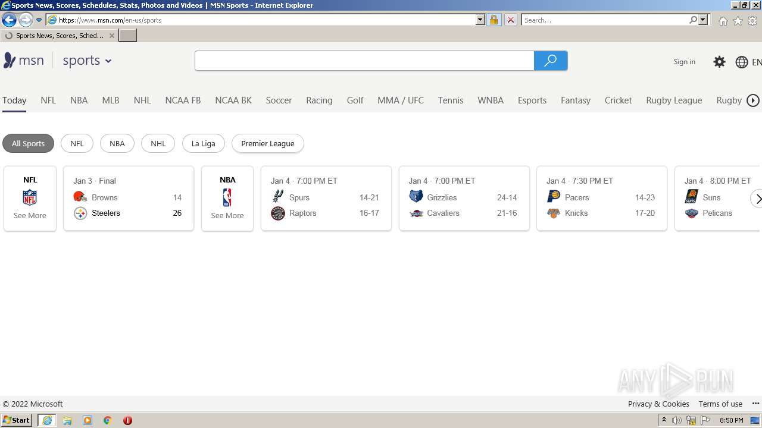The width and height of the screenshot is (762, 428).
Task: Click the Steelers team logo
Action: [x=80, y=213]
